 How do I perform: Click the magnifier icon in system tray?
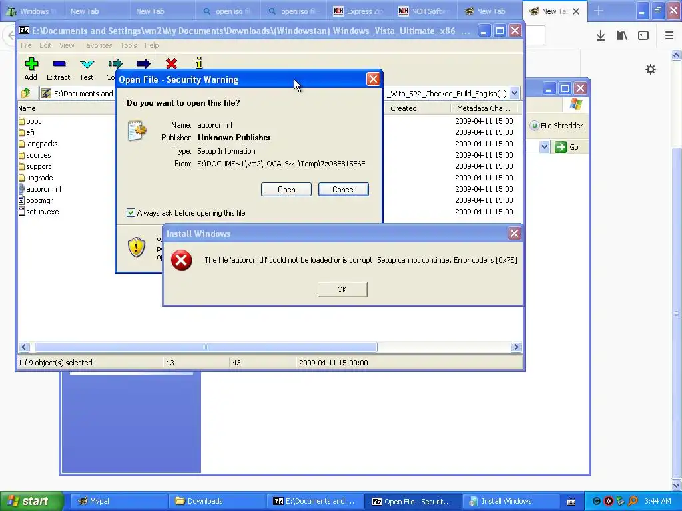(633, 501)
